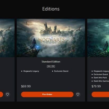Click Dark Arts Garrison list item

tap(101, 81)
